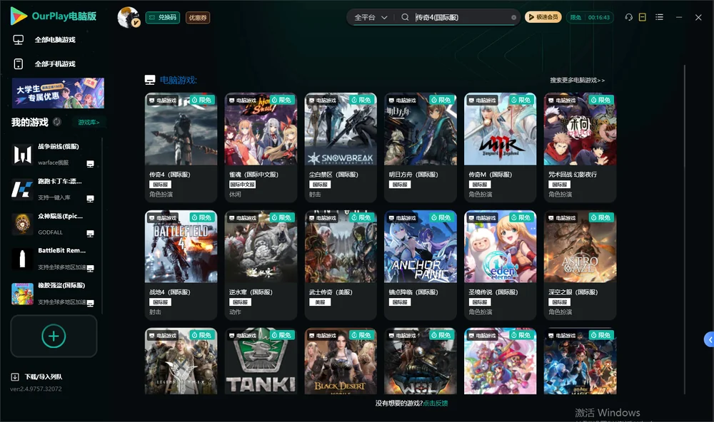Select the 战争前线(俄服) game icon
The image size is (714, 422).
tap(22, 154)
